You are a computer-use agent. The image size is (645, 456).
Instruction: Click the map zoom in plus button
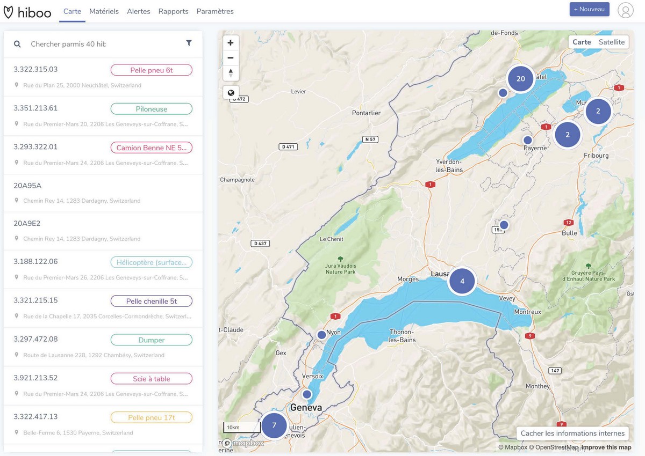[231, 43]
